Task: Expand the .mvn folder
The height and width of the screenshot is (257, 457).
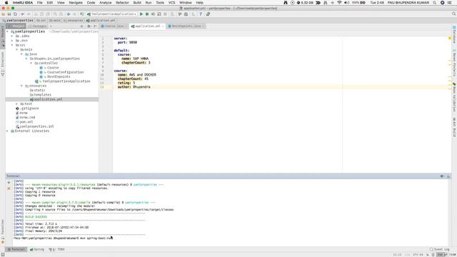Action: tap(12, 41)
